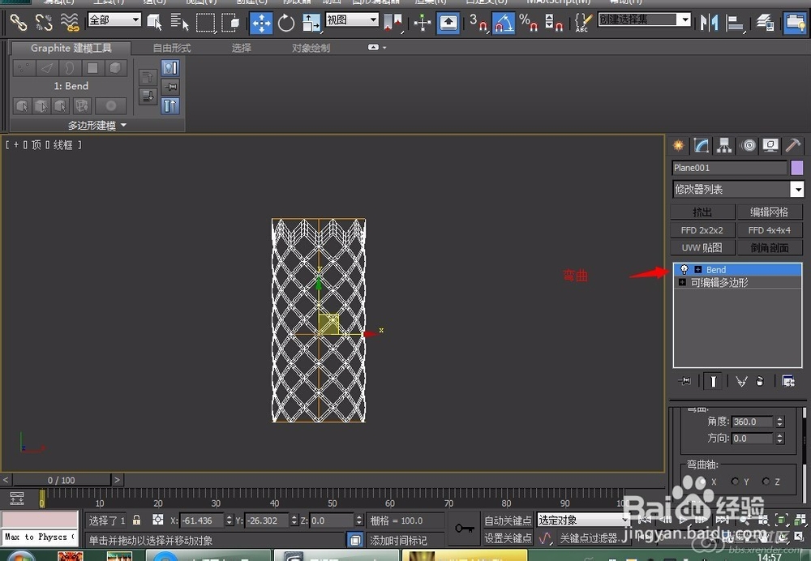Click the Select and Manipulate crosshair icon
Viewport: 811px width, 561px height.
coord(423,23)
